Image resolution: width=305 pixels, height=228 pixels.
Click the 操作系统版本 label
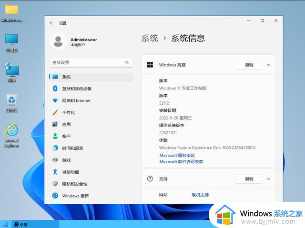click(x=172, y=125)
